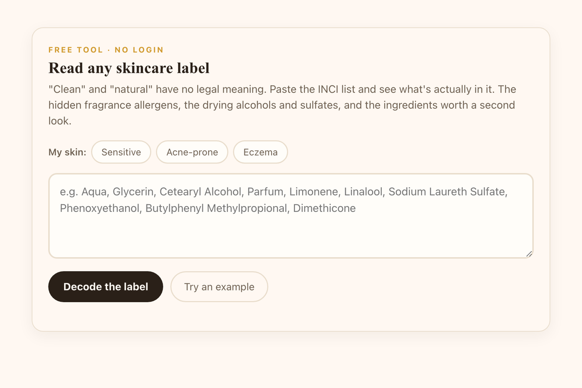
Task: Click the 'My skin:' label
Action: pyautogui.click(x=67, y=152)
